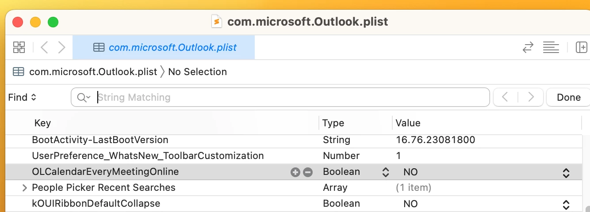The image size is (590, 212).
Task: Click the Boolean type of kOUIRibbonDefaultCollapse
Action: 341,204
